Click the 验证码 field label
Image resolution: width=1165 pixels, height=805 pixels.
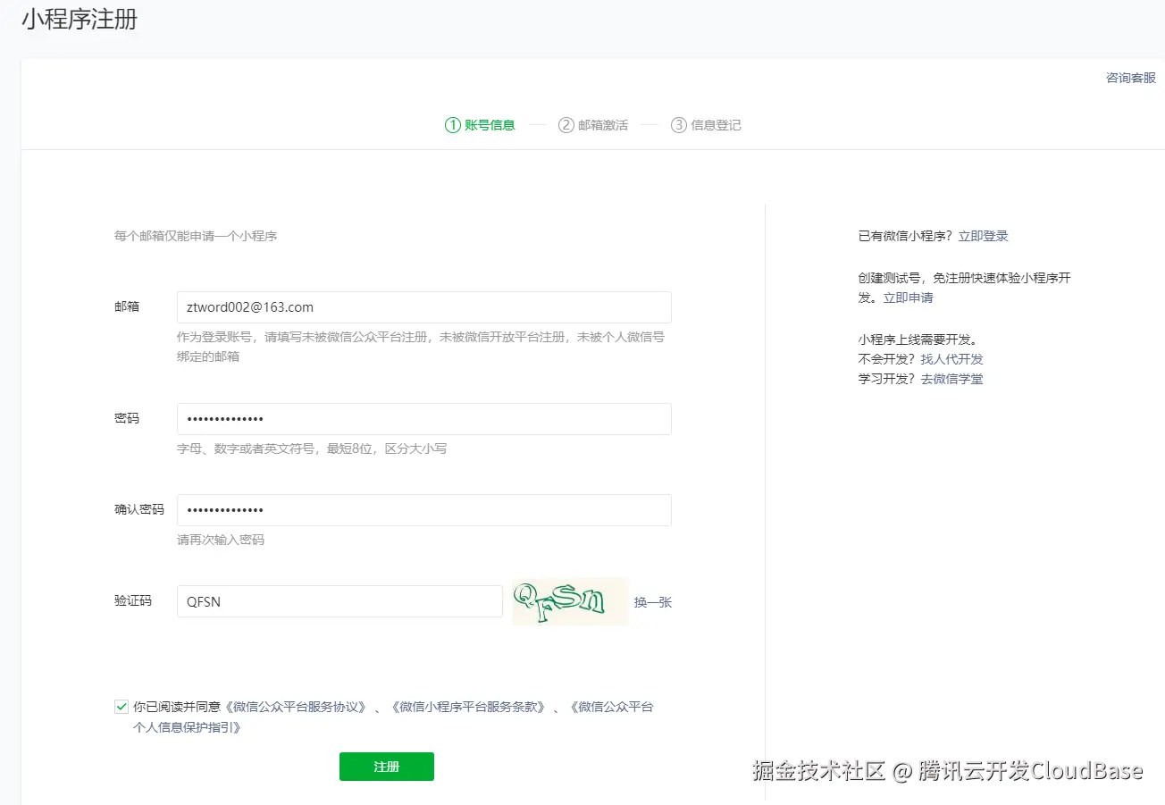point(133,600)
